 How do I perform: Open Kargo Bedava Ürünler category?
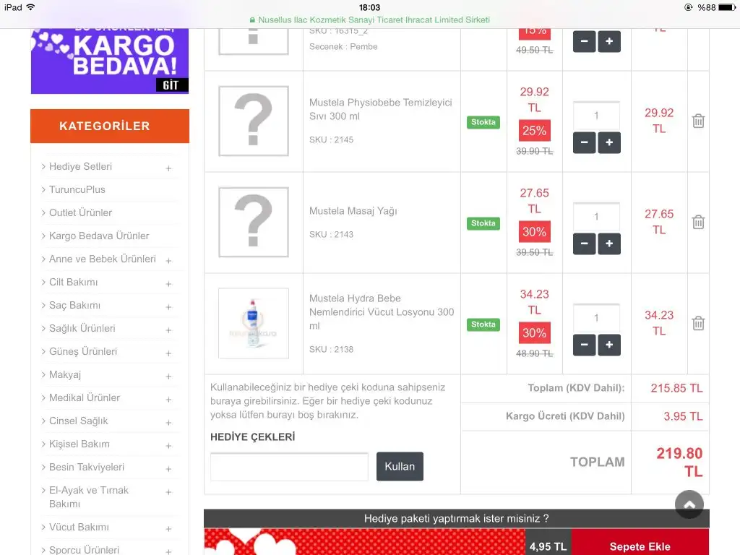pyautogui.click(x=98, y=236)
